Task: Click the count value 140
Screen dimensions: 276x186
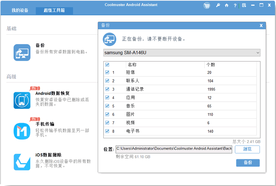Action: click(x=210, y=132)
